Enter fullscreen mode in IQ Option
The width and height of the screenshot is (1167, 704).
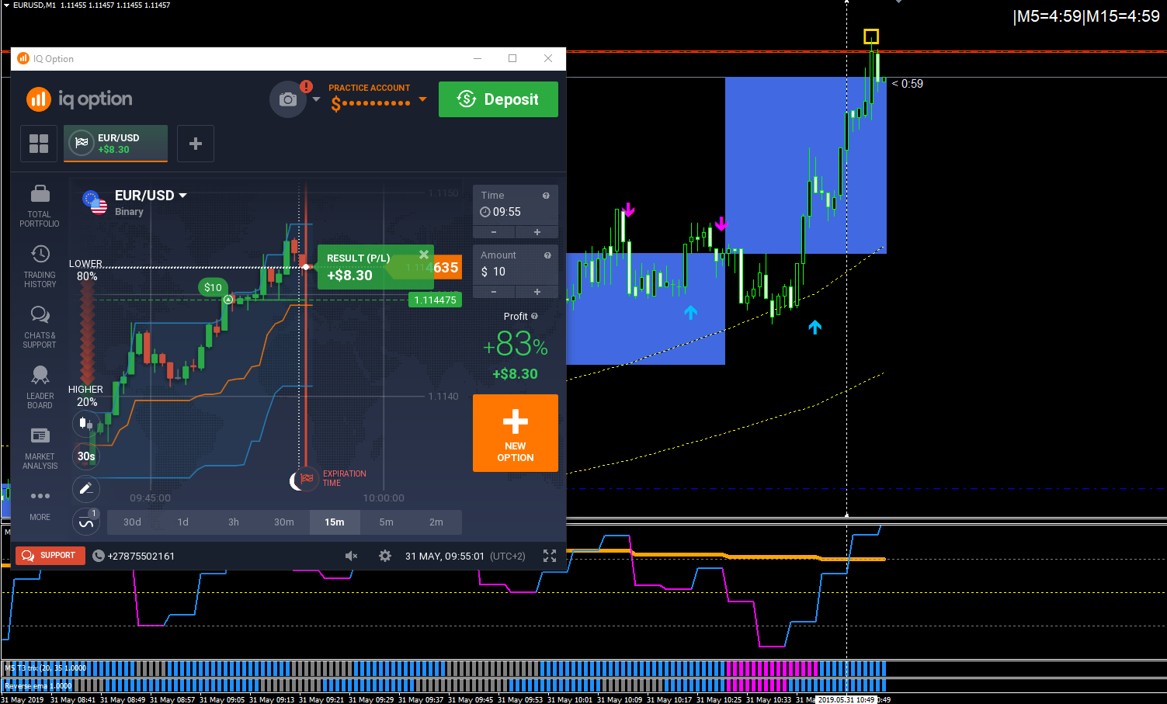point(550,556)
